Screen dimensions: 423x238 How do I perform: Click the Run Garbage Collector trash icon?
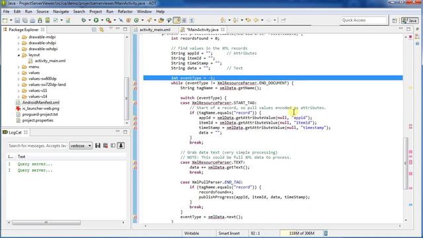(x=326, y=233)
